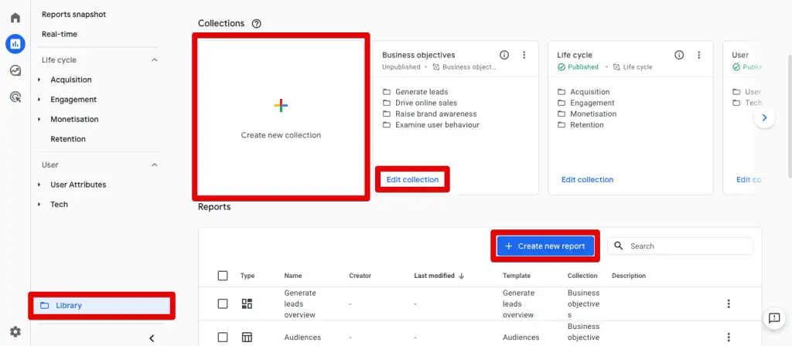Click Edit collection on Business objectives
The image size is (792, 346).
(x=412, y=179)
